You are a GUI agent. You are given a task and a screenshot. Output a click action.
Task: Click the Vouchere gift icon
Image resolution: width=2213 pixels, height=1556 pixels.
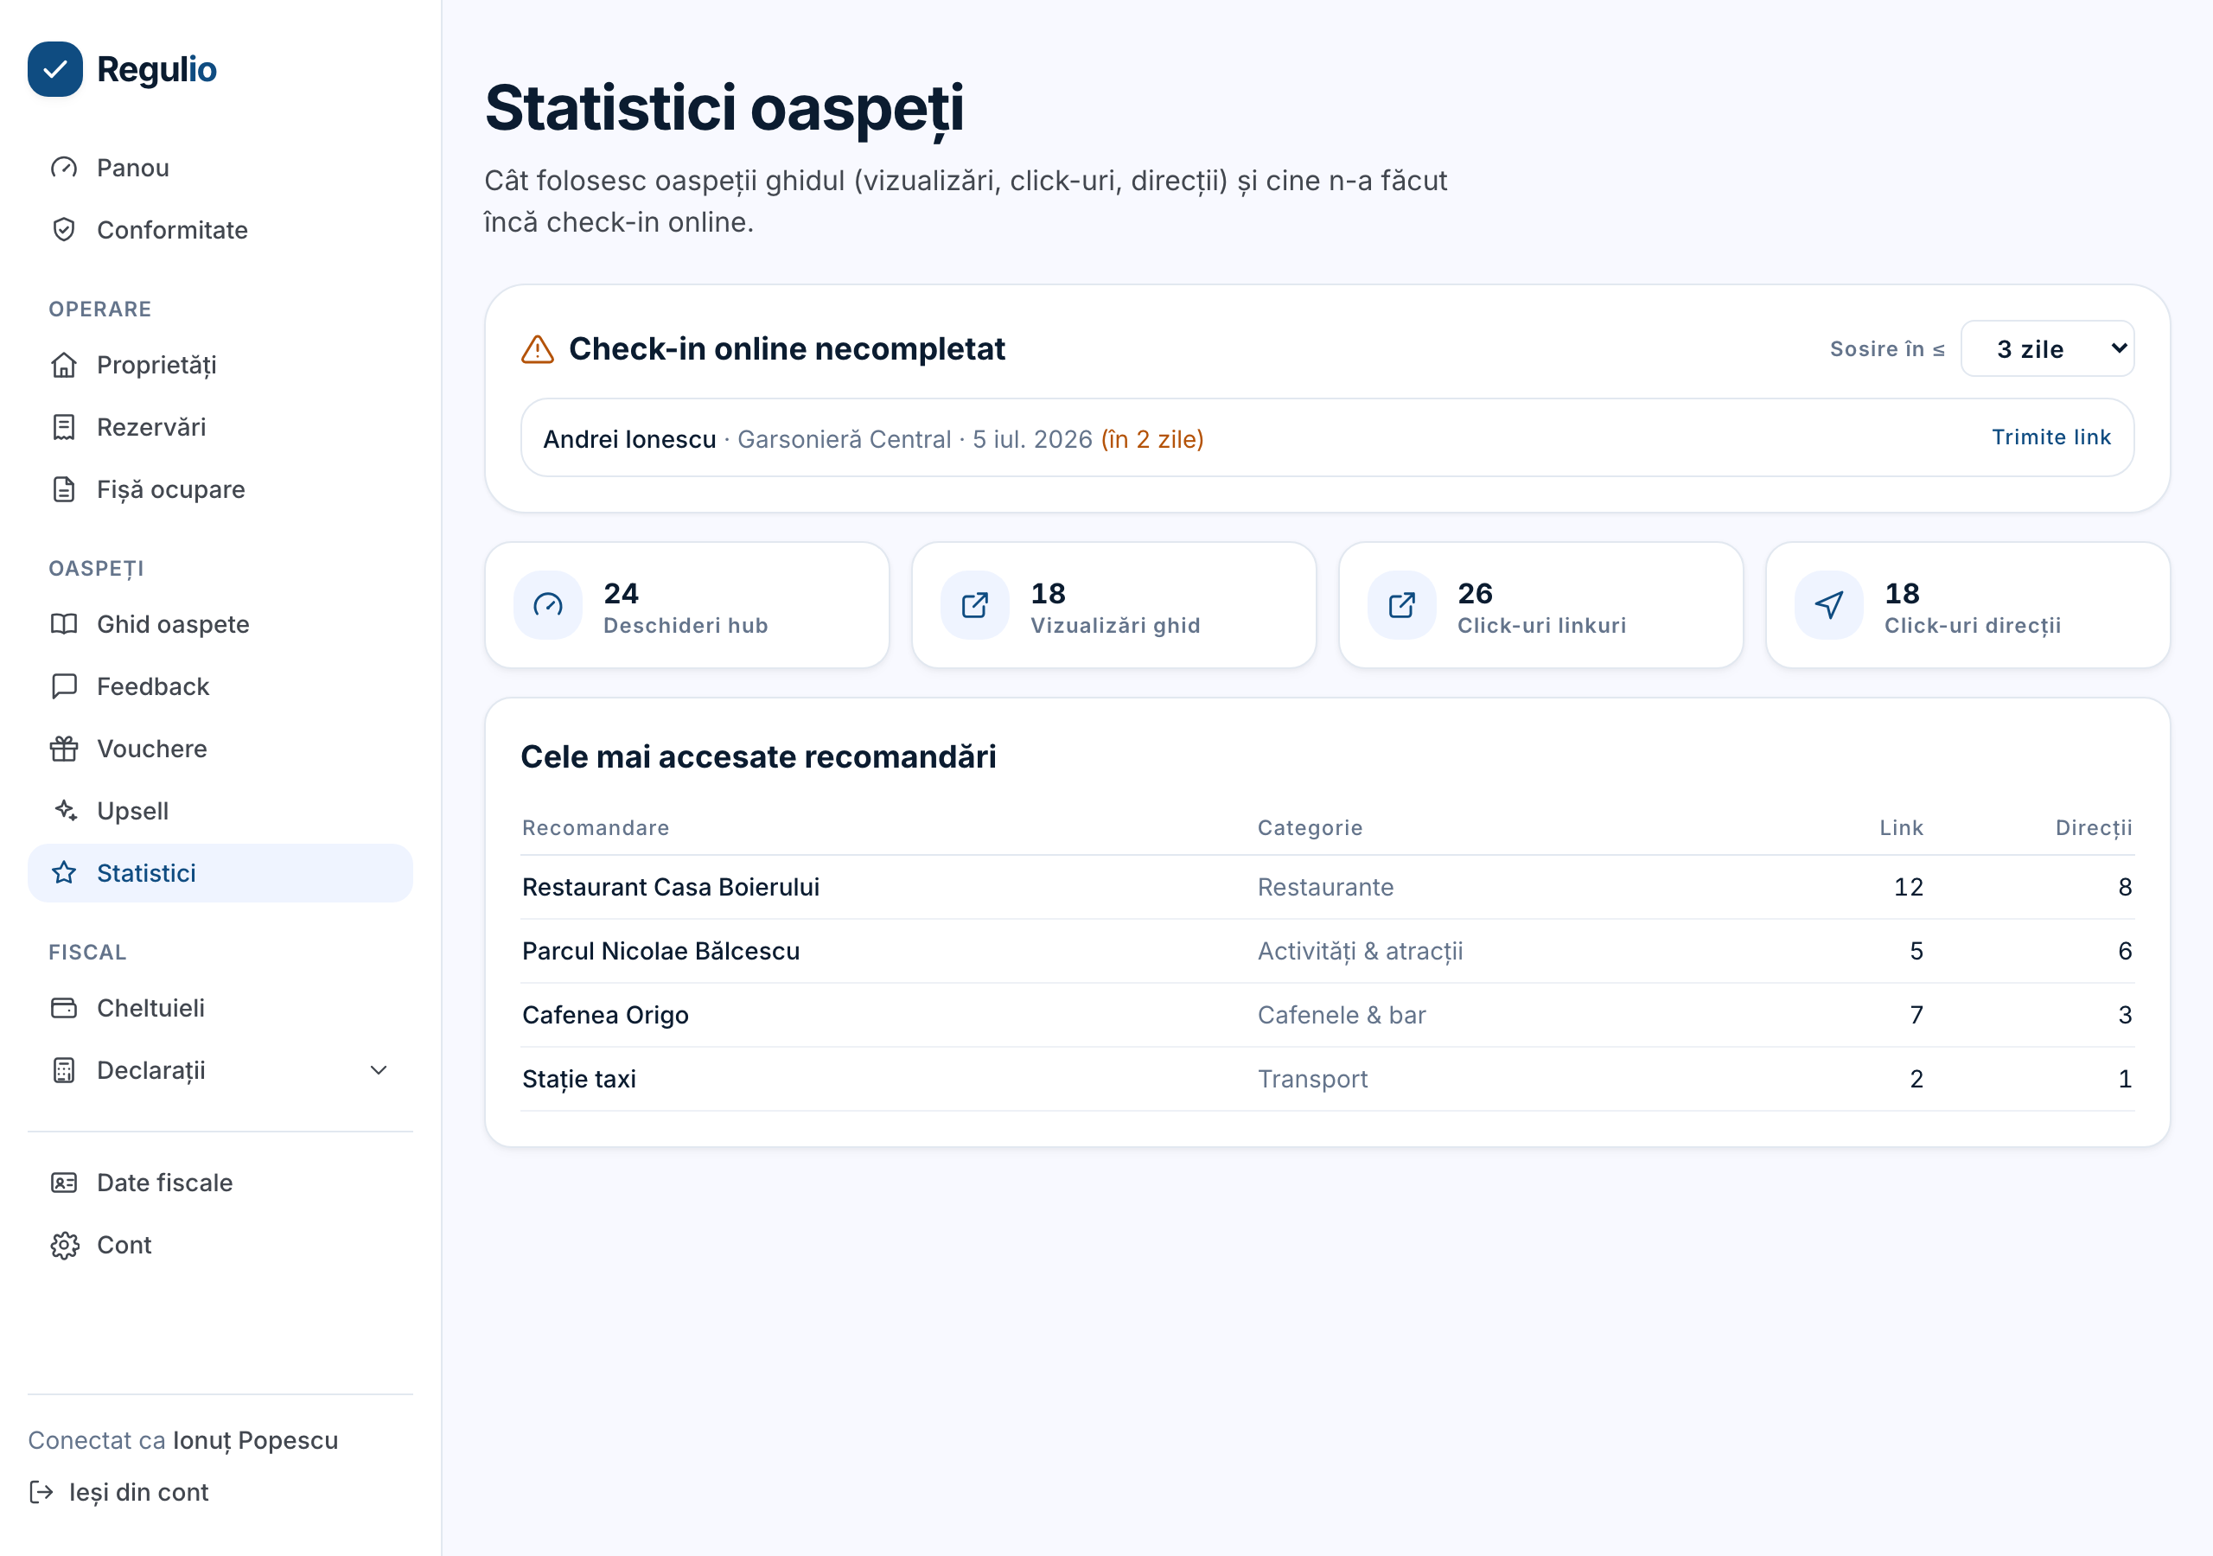tap(64, 748)
